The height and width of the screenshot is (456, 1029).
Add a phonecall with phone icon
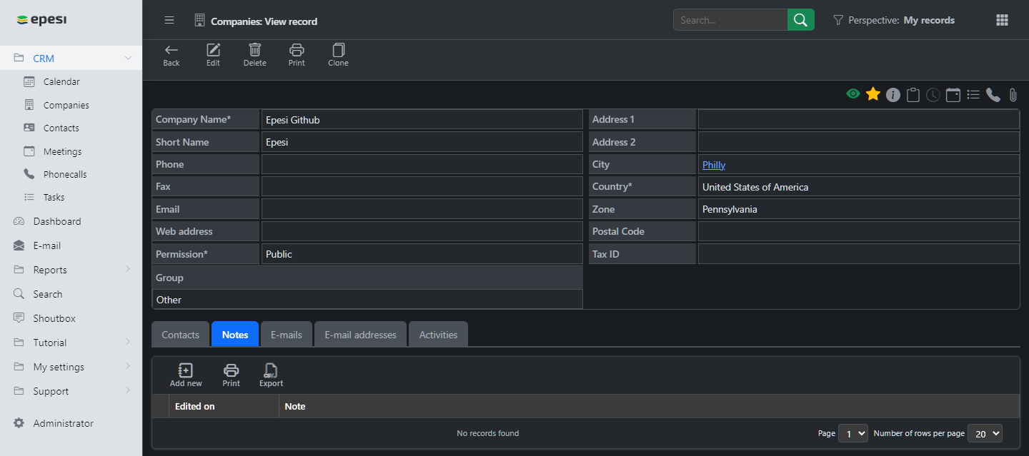pos(993,95)
